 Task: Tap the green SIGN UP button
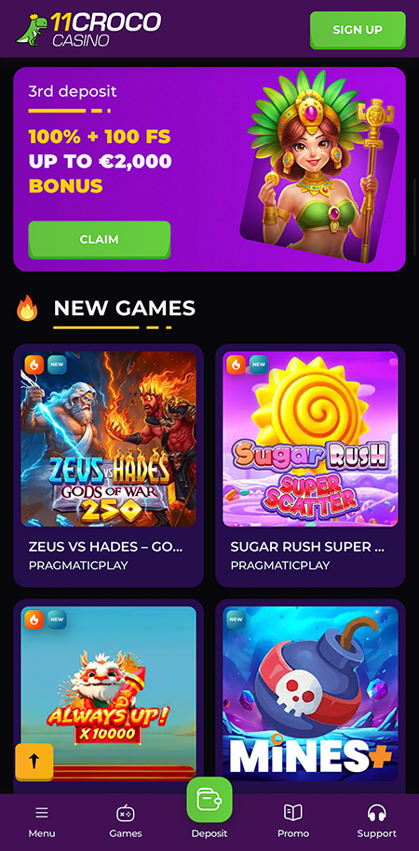click(x=358, y=31)
